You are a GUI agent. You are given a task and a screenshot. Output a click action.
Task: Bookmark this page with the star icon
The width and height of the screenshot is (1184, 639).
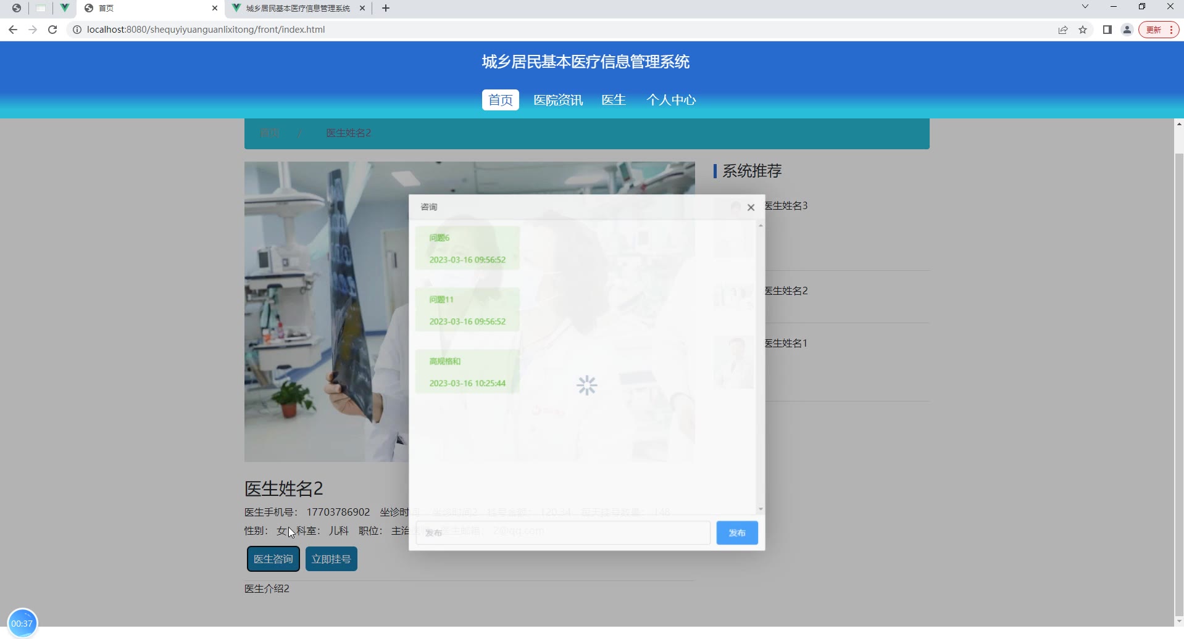1083,30
